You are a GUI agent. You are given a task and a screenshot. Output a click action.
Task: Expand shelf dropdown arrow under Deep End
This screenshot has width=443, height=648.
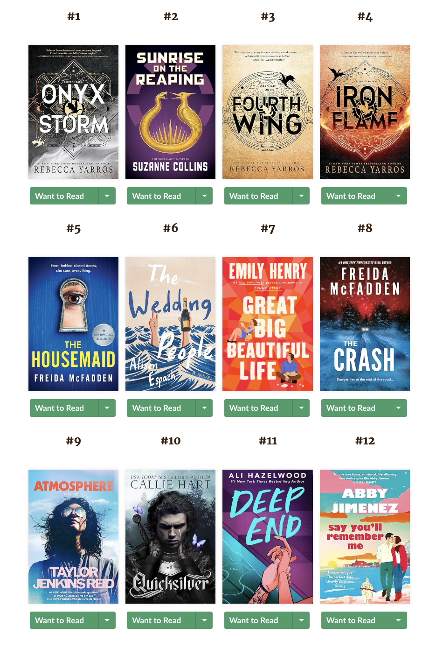301,620
